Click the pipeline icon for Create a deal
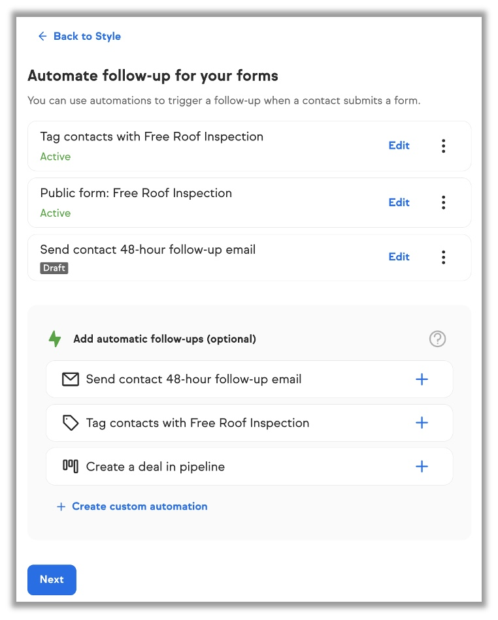The image size is (498, 620). pyautogui.click(x=70, y=466)
